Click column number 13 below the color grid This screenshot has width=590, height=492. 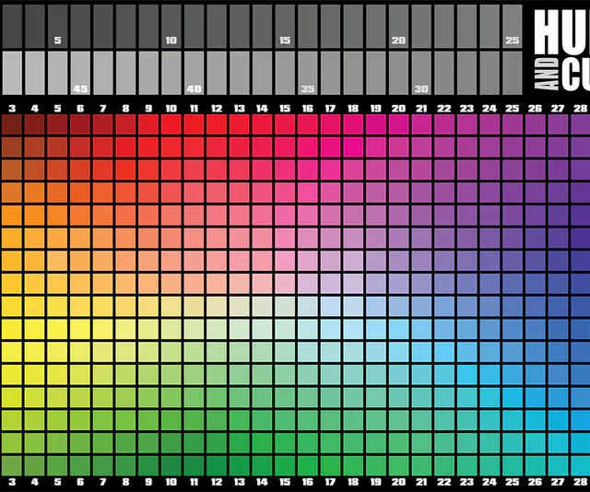point(240,482)
